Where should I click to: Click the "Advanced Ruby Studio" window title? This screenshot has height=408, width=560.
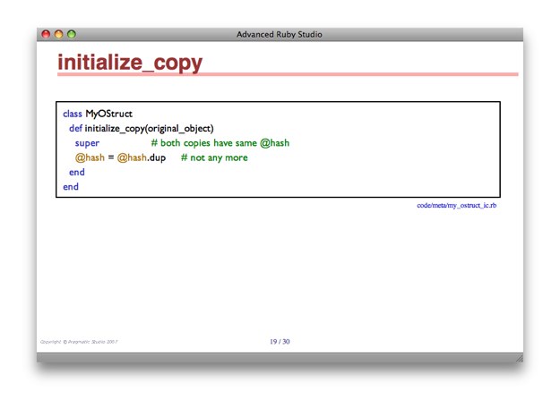279,34
